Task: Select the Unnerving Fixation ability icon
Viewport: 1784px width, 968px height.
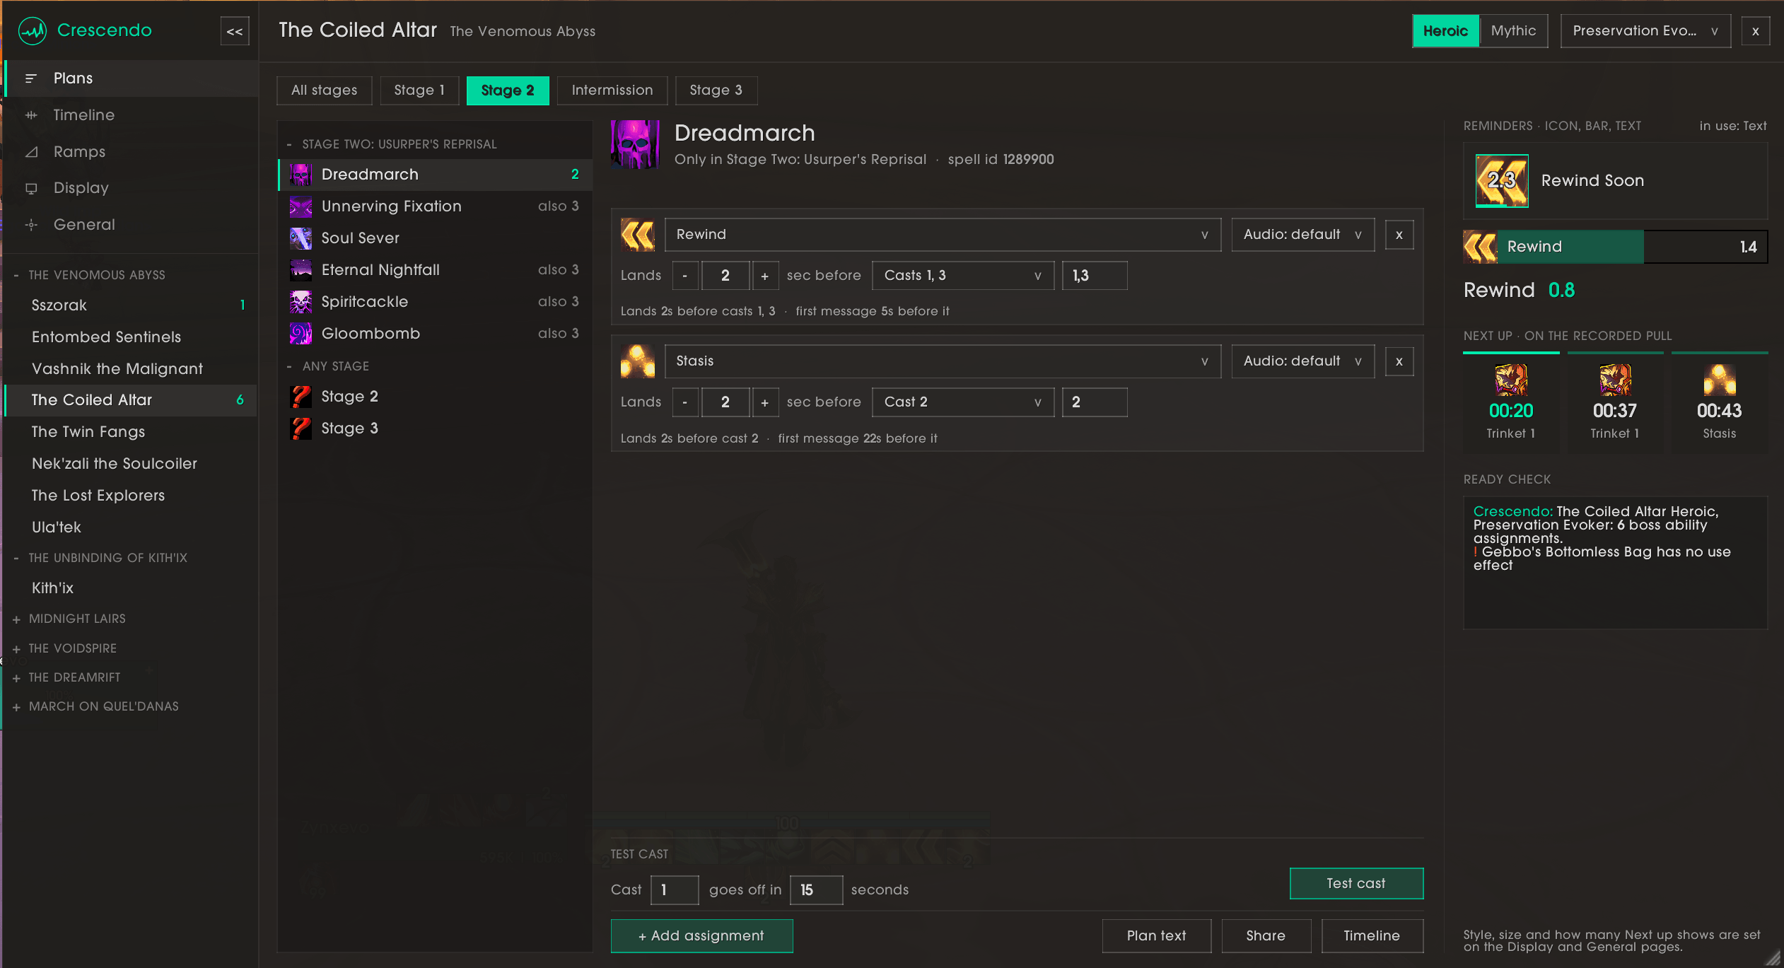Action: [301, 206]
